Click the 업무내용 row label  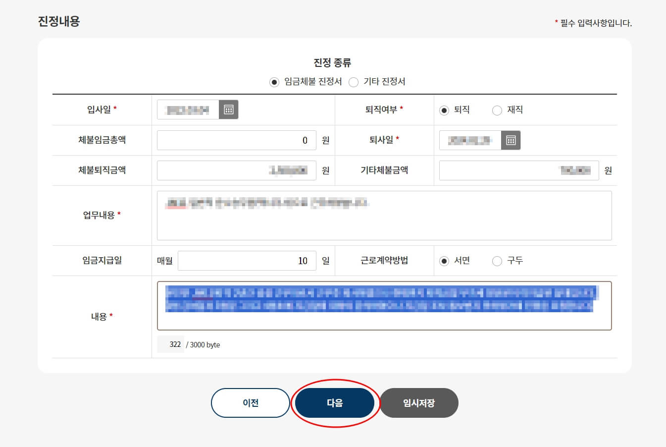[99, 215]
